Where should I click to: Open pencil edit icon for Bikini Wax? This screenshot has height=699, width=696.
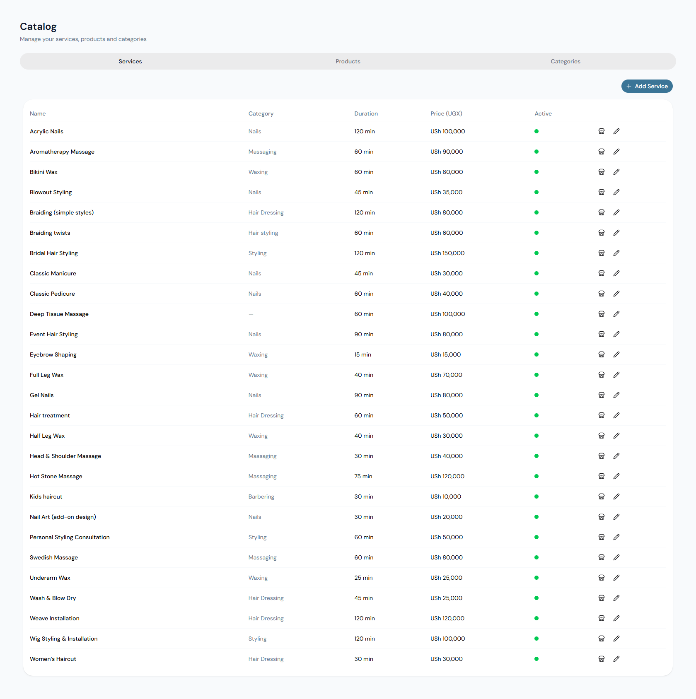[x=616, y=172]
